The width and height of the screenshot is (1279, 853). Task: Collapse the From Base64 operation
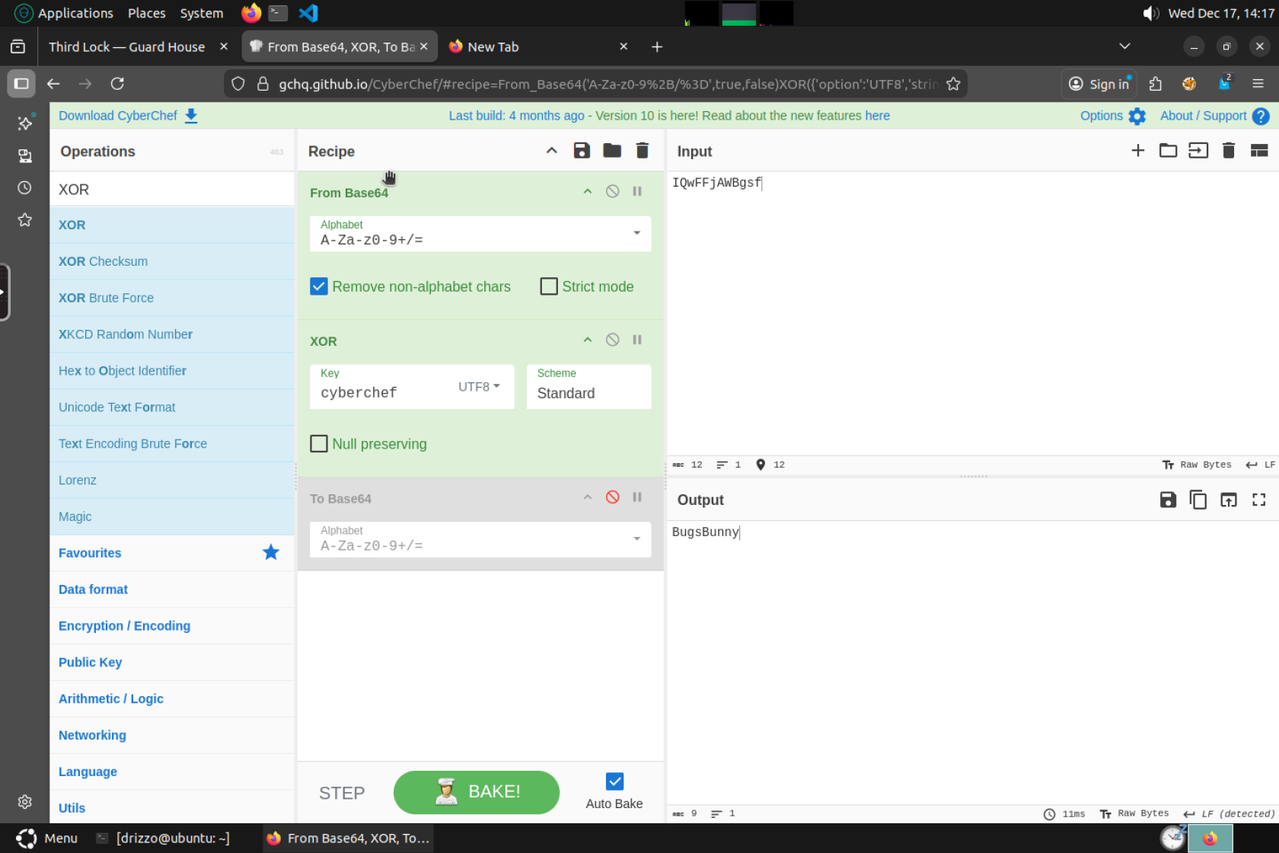click(588, 191)
